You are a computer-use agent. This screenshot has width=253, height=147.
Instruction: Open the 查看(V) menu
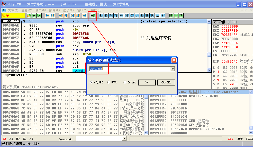(x=27, y=10)
